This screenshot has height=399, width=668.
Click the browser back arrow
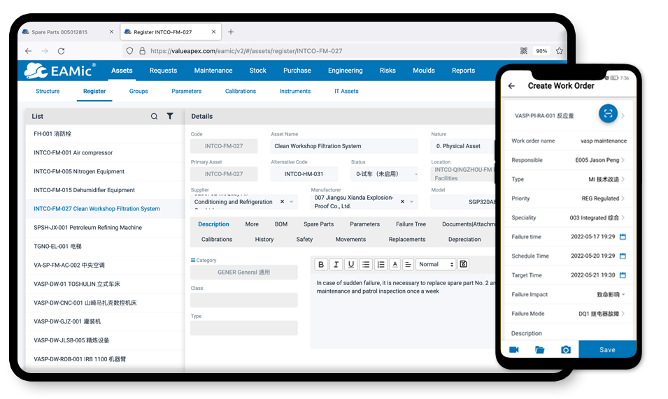pyautogui.click(x=29, y=51)
